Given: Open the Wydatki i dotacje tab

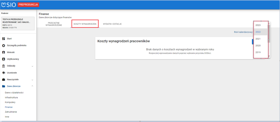Looking at the screenshot, I should 112,24.
